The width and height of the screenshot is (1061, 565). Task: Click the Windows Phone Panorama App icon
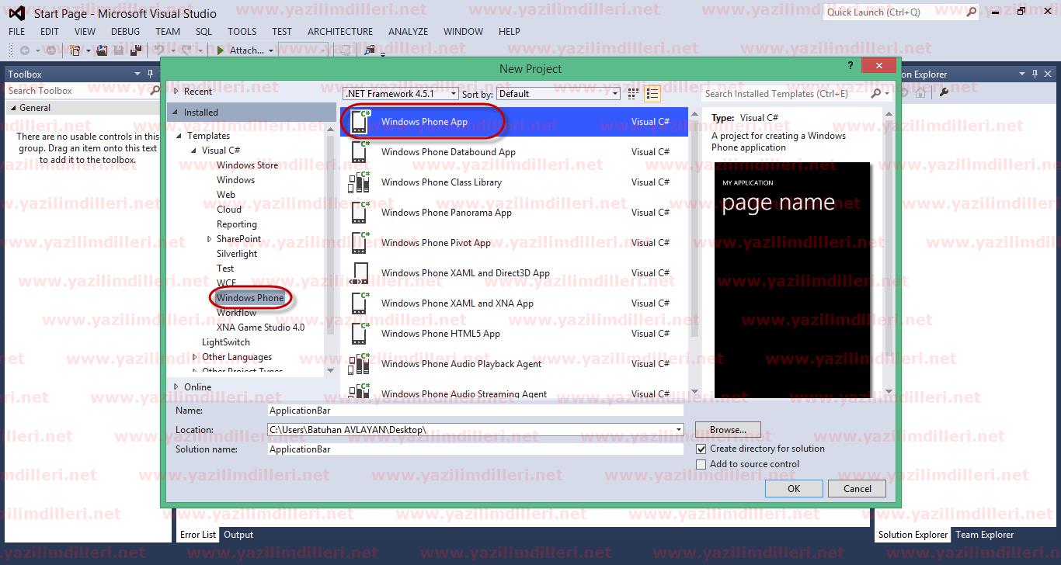coord(360,213)
